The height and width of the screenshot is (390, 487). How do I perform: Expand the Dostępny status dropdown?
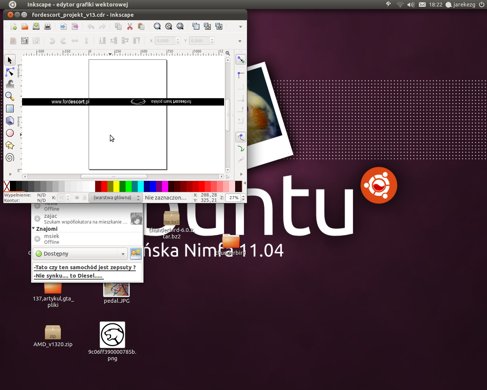pos(123,254)
